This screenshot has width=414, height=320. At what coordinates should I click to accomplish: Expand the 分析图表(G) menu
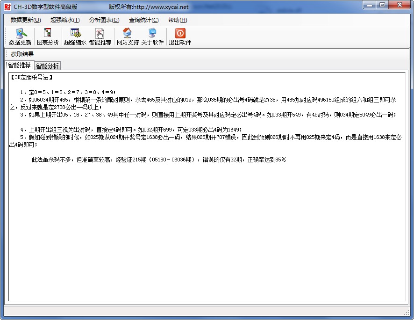pos(104,20)
